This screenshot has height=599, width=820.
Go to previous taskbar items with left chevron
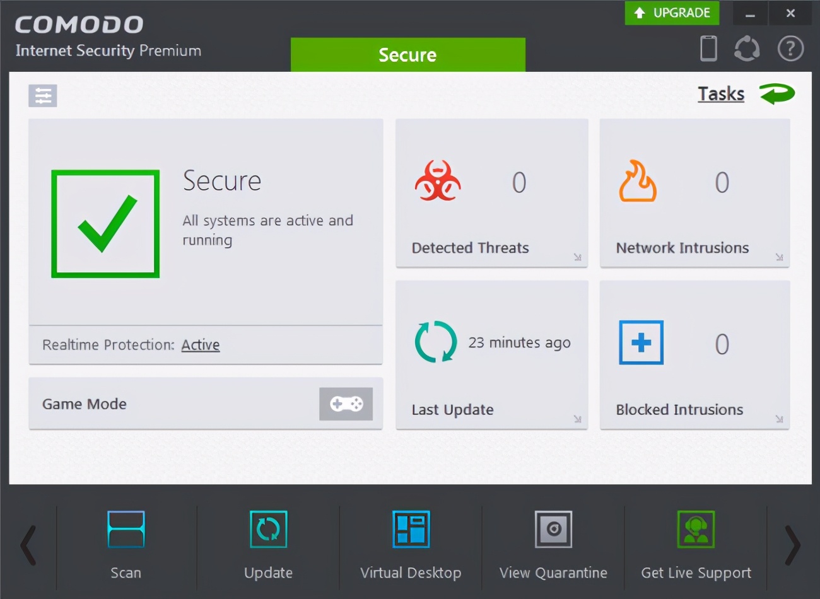tap(28, 545)
